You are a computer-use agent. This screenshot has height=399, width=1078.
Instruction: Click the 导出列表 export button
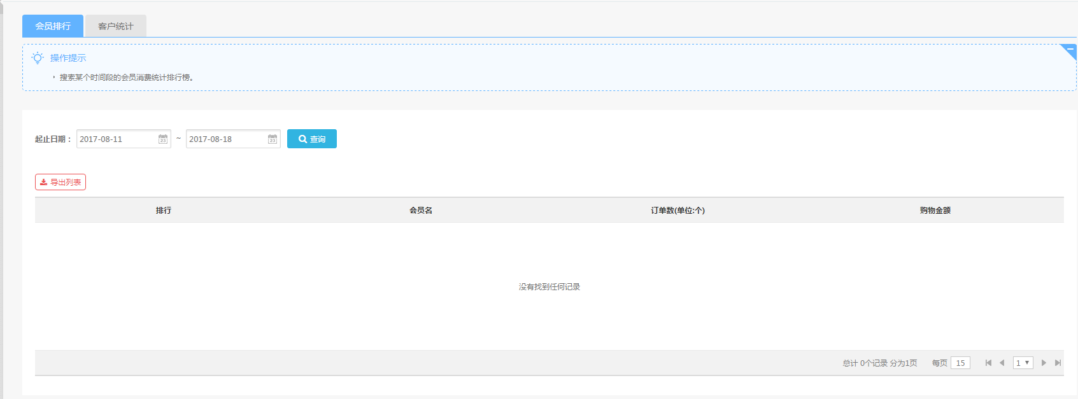point(60,182)
